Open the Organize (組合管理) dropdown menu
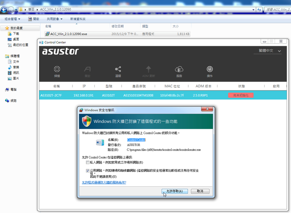This screenshot has width=291, height=213. pos(12,19)
